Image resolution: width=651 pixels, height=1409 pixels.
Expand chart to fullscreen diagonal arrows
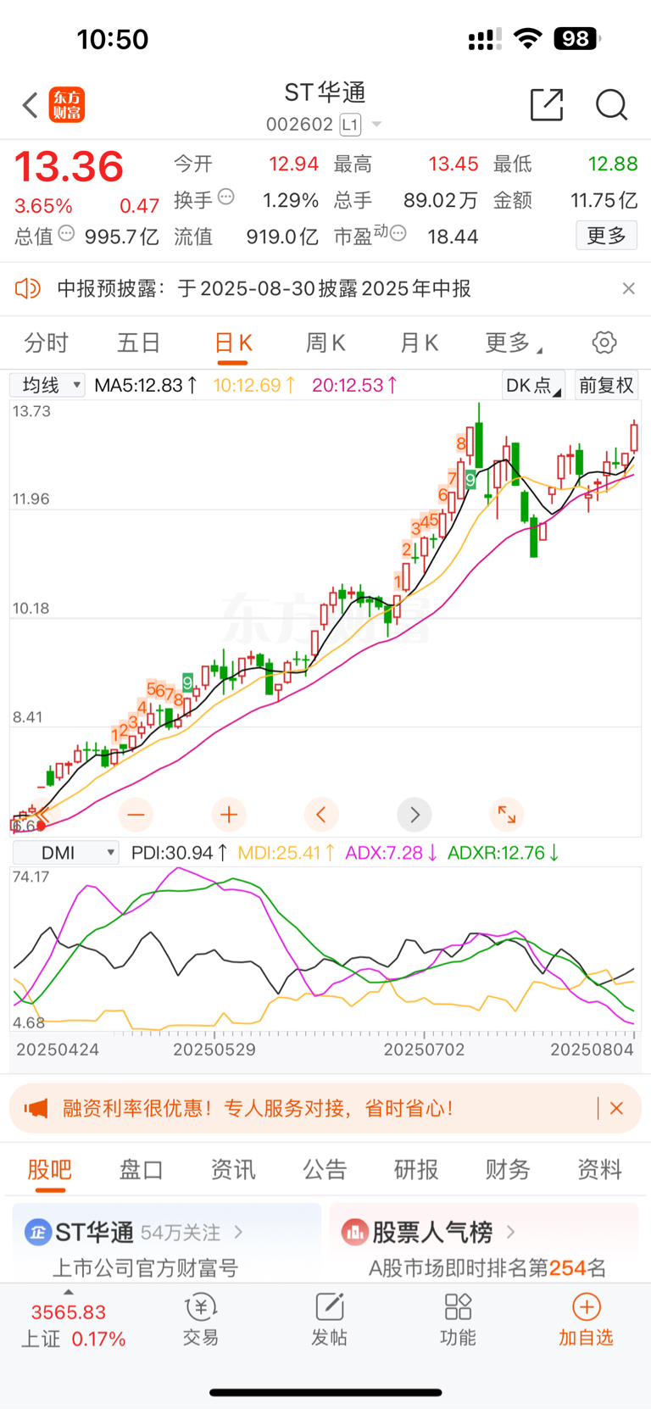507,815
